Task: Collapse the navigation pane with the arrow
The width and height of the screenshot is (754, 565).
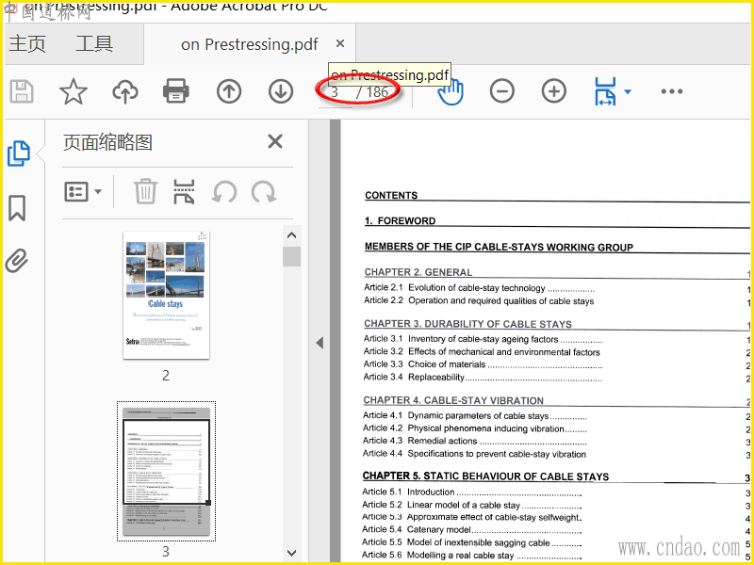Action: coord(320,343)
